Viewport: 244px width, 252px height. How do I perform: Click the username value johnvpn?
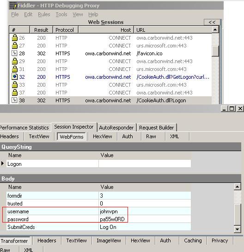(109, 211)
